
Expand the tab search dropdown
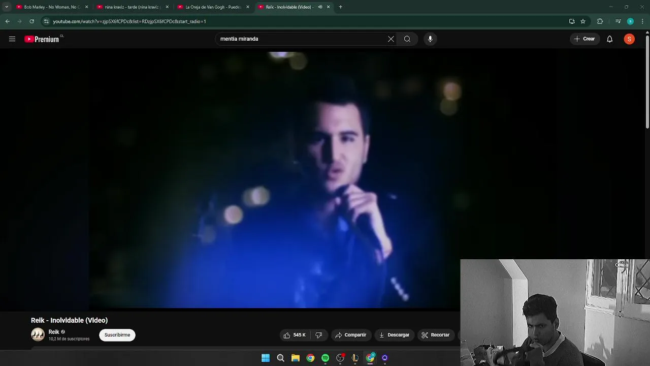(x=7, y=7)
